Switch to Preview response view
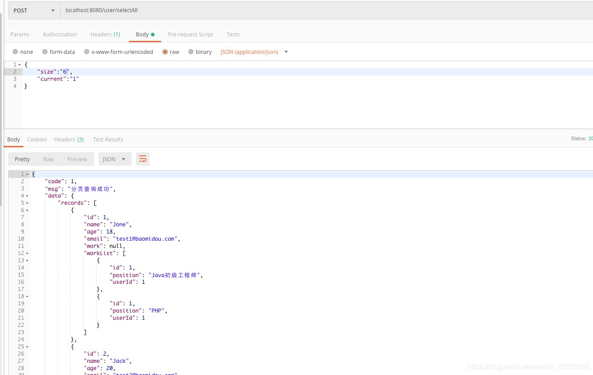This screenshot has width=593, height=375. tap(77, 159)
